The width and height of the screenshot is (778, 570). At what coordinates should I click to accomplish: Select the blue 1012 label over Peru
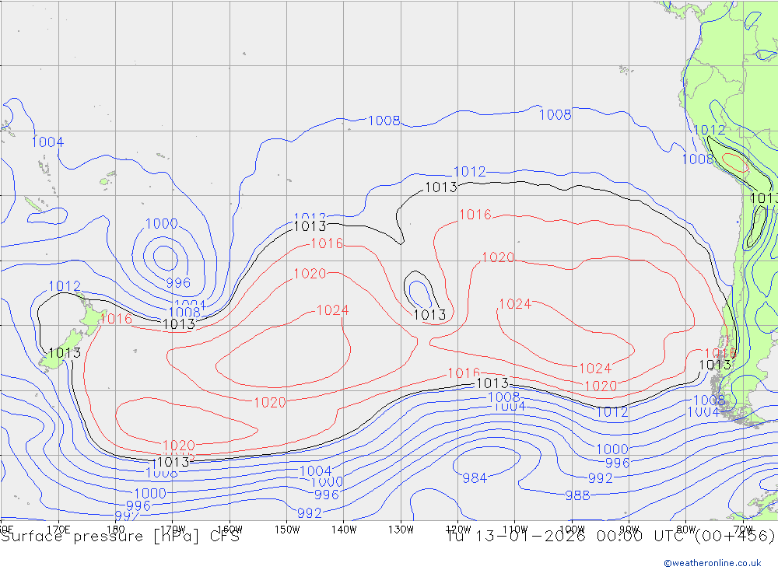[x=709, y=130]
